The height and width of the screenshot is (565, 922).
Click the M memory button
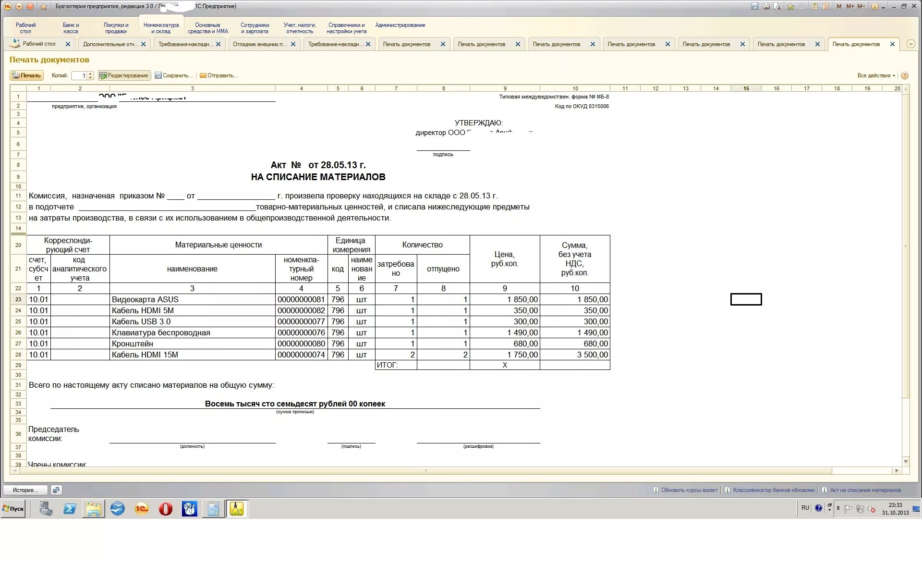pos(839,6)
